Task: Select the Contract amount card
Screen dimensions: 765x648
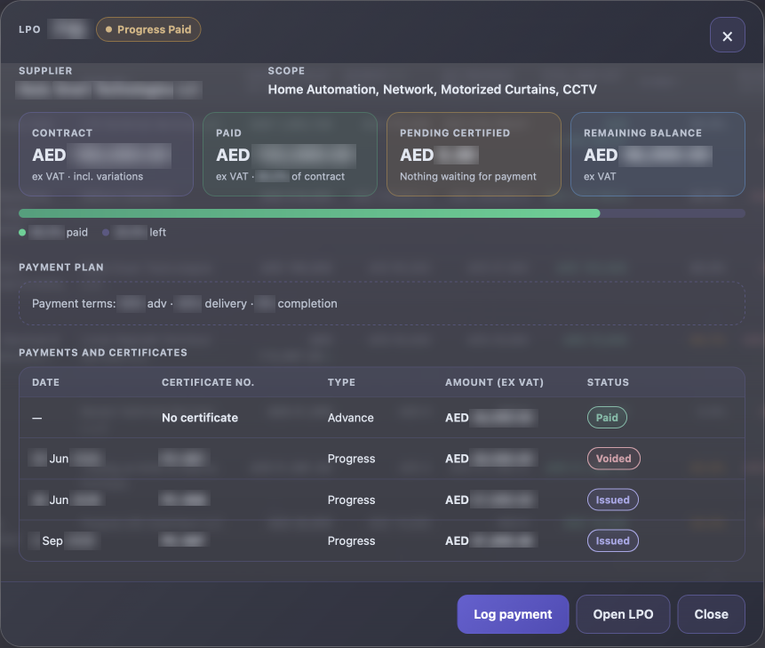Action: pyautogui.click(x=106, y=154)
